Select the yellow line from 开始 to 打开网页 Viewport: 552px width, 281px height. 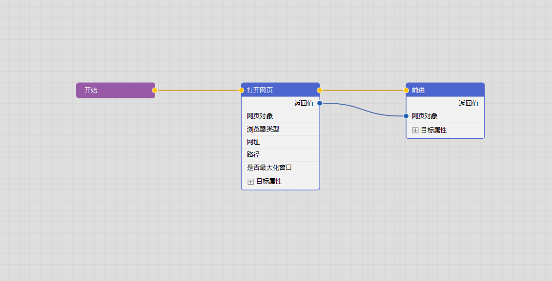point(198,90)
